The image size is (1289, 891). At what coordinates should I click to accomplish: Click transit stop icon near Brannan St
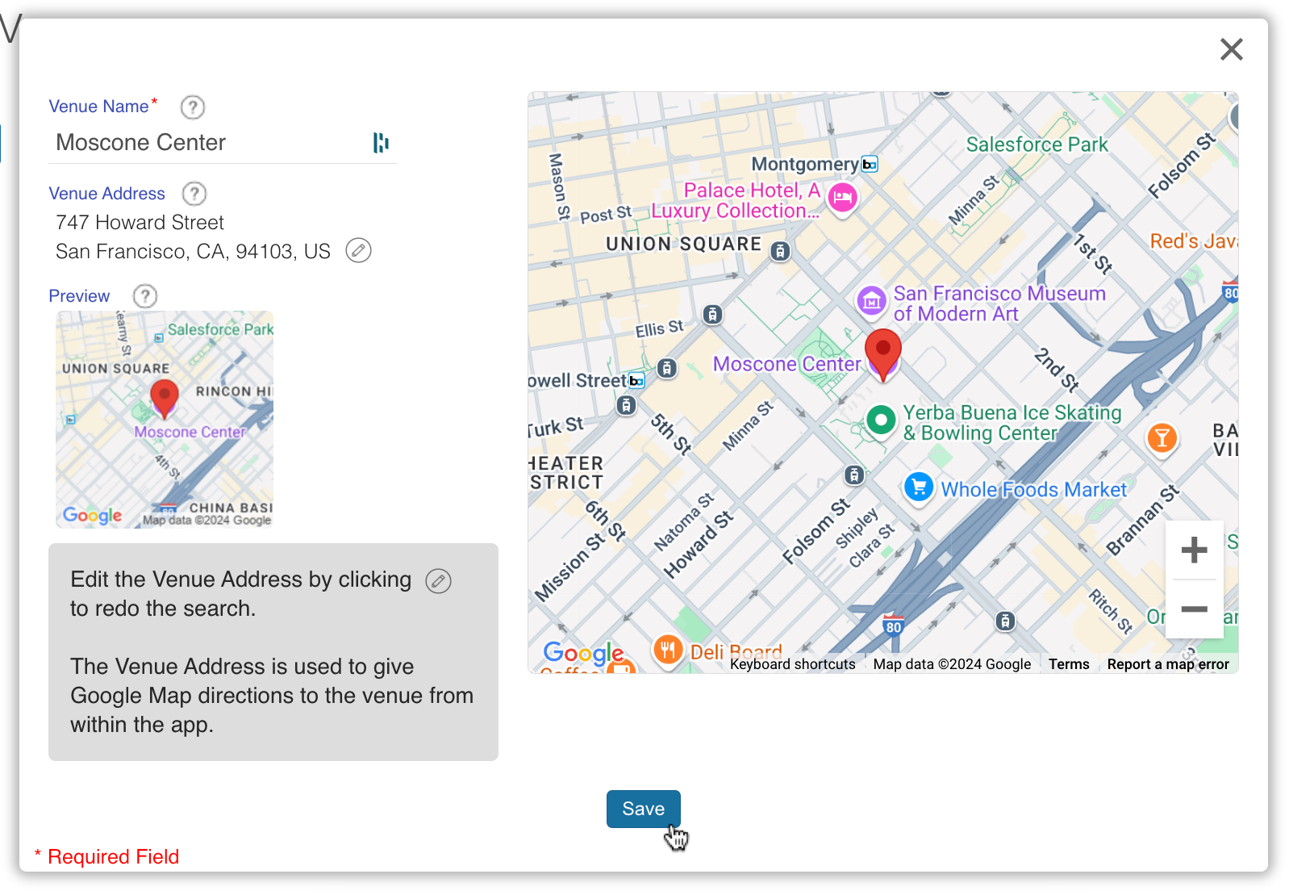point(1004,621)
